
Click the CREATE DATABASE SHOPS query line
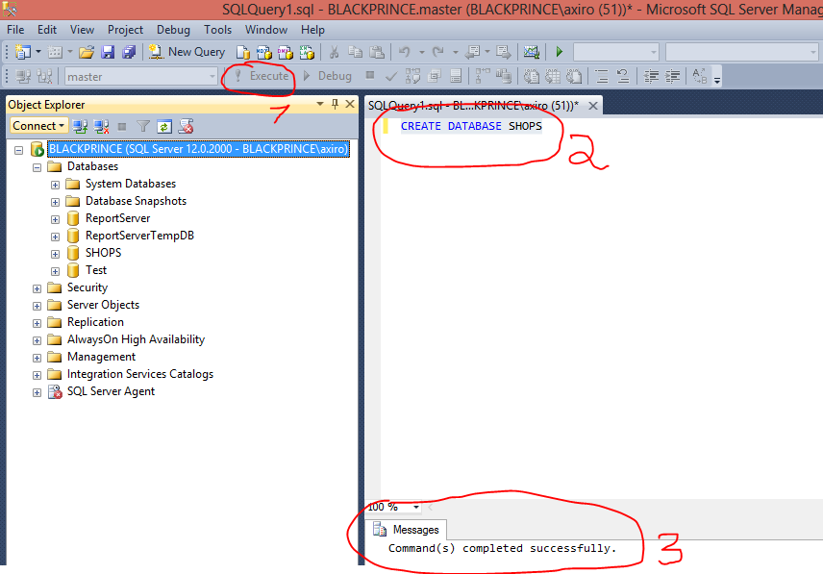pyautogui.click(x=471, y=126)
